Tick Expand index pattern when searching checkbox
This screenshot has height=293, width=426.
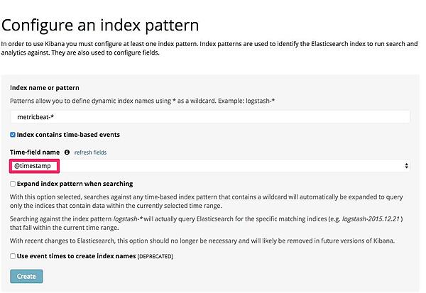point(13,183)
